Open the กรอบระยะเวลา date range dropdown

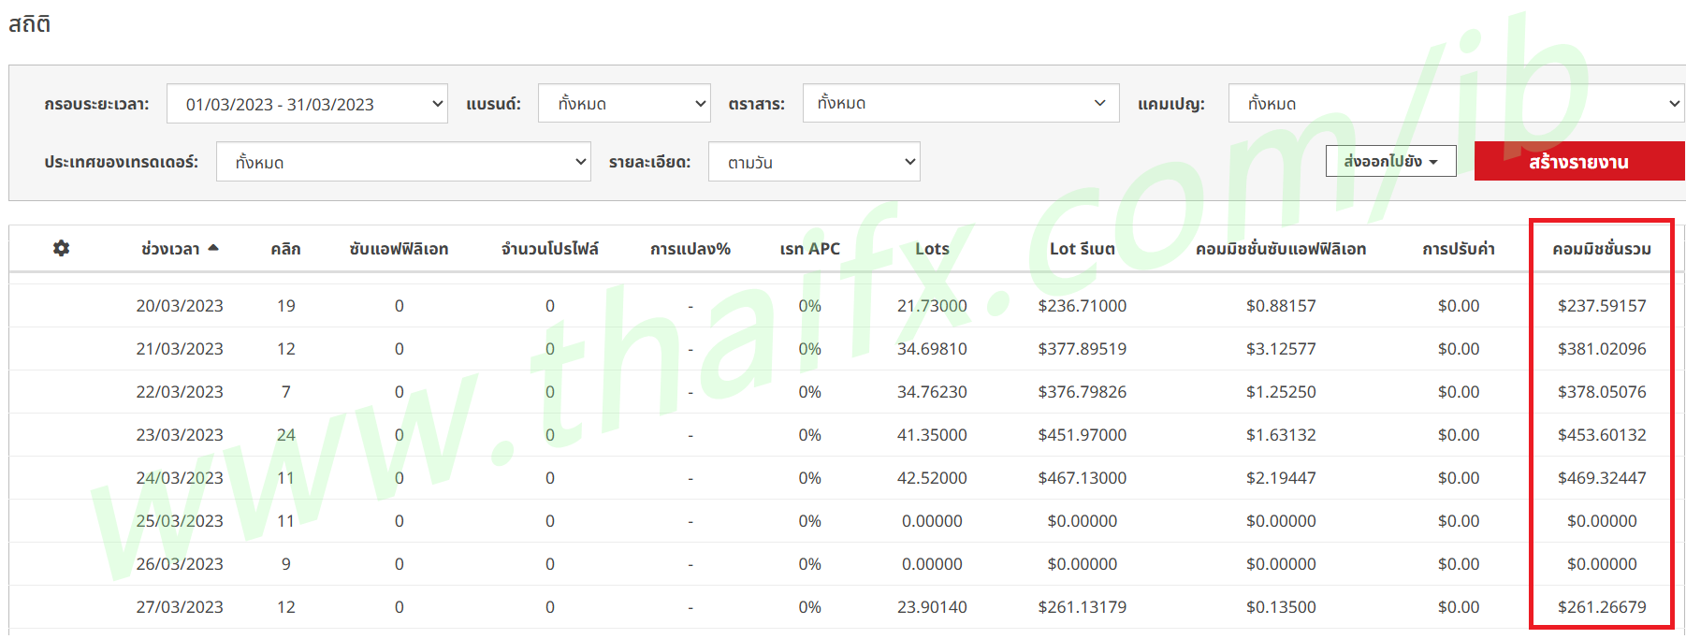(307, 104)
